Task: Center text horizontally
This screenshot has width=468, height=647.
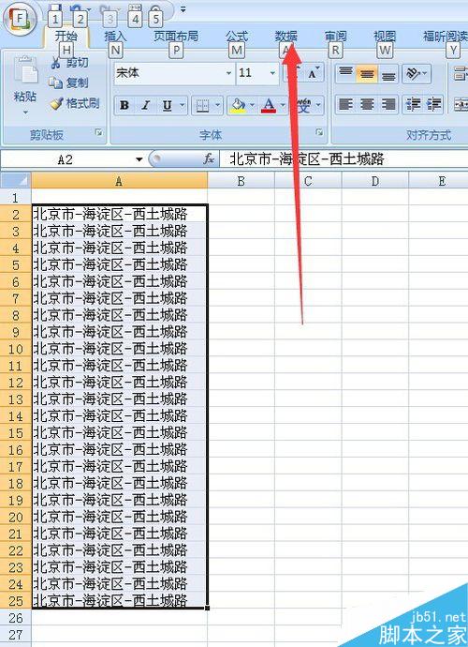Action: (x=367, y=104)
